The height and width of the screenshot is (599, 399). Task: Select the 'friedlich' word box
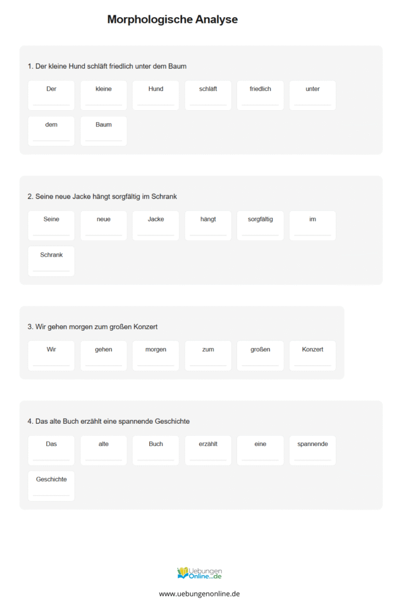pyautogui.click(x=260, y=96)
